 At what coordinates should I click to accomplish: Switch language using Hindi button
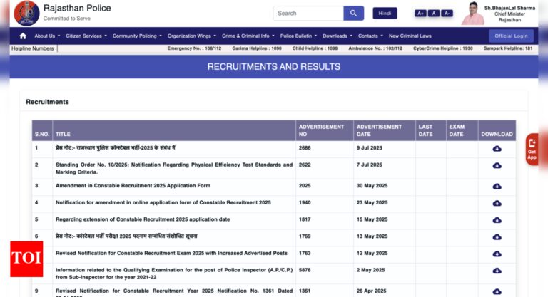385,14
